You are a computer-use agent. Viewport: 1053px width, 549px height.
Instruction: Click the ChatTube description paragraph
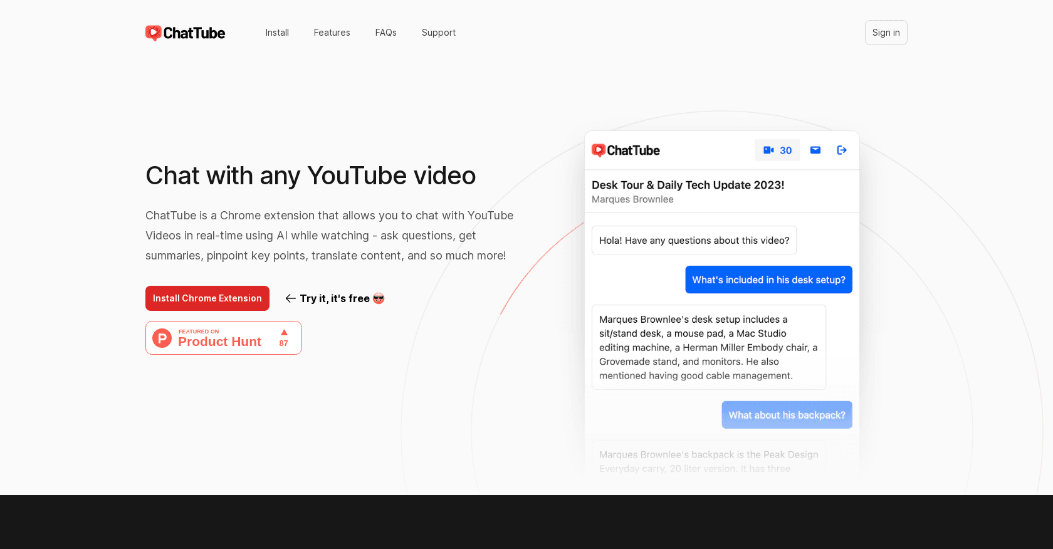coord(330,236)
